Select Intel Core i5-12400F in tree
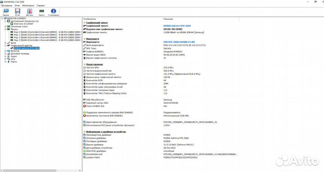324x172 pixels. pyautogui.click(x=23, y=24)
